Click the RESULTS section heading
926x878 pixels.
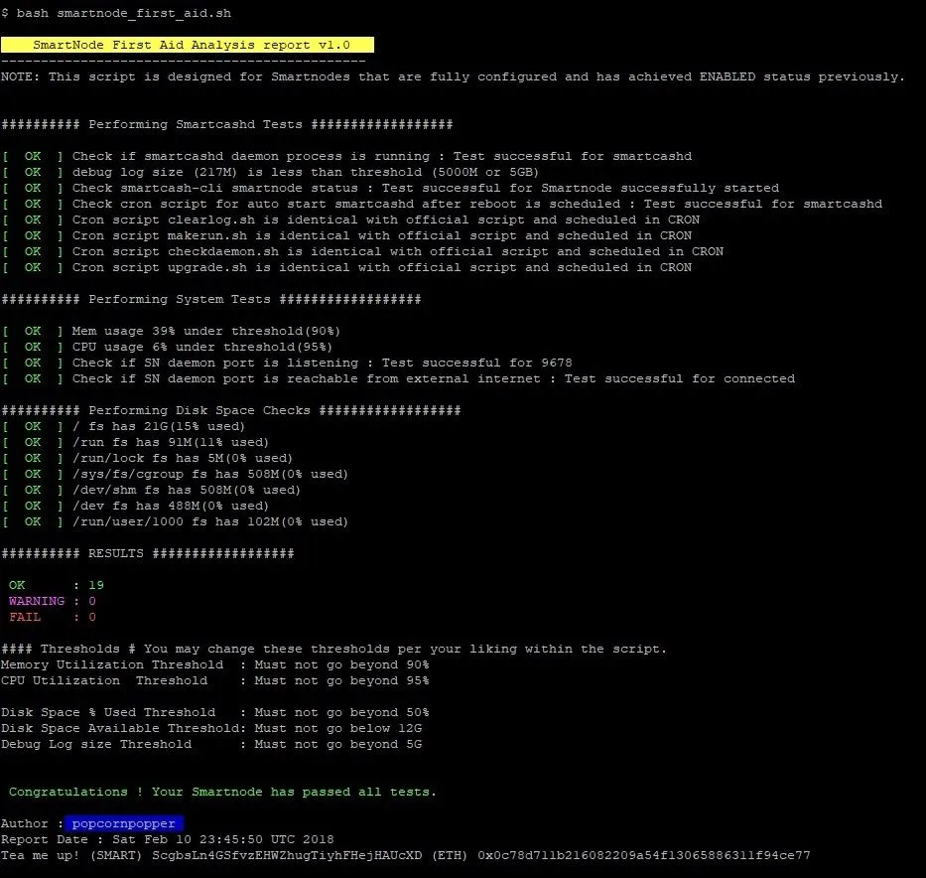(148, 553)
